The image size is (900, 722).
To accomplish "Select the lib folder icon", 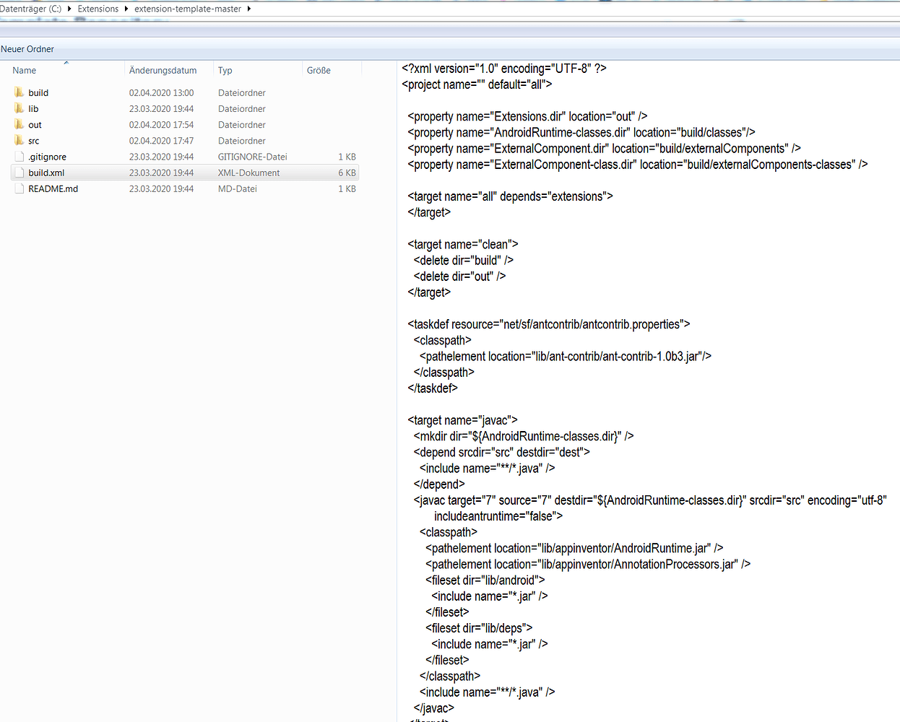I will point(20,108).
